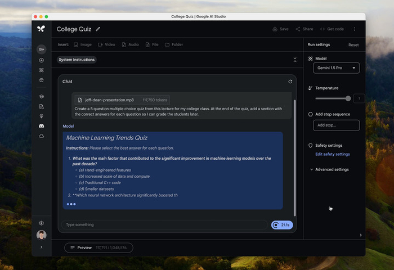
Task: Click the lightbulb prompt gallery icon
Action: coord(42,116)
